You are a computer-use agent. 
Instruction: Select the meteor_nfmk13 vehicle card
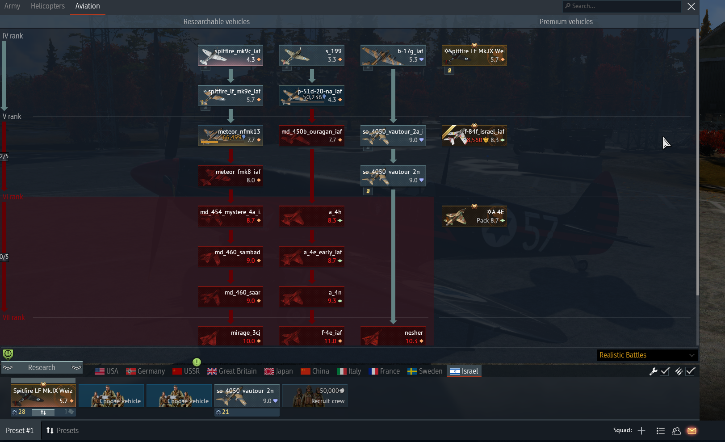coord(230,135)
